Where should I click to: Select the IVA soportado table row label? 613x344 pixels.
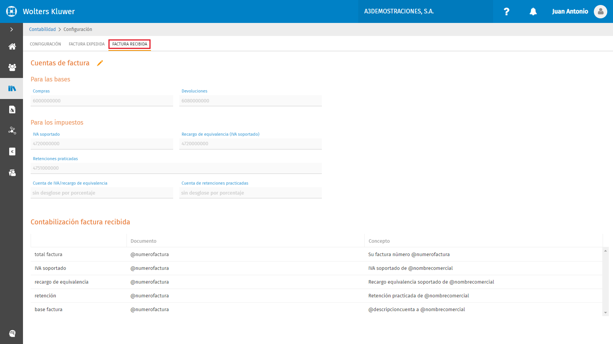click(x=50, y=268)
